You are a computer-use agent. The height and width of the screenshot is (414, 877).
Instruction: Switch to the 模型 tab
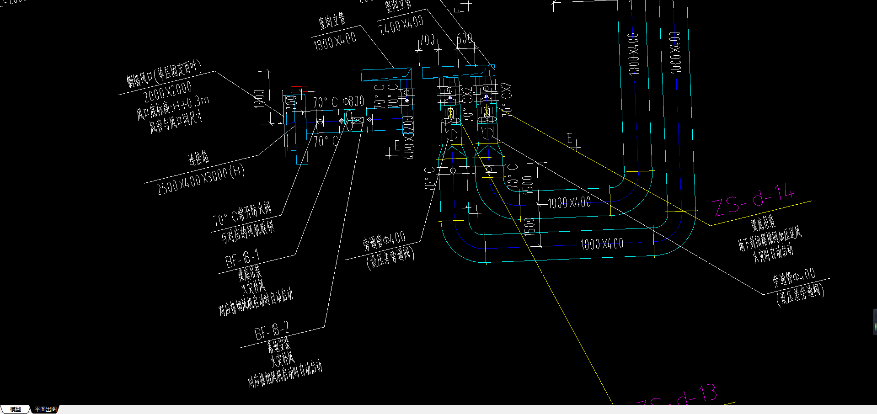[x=15, y=409]
